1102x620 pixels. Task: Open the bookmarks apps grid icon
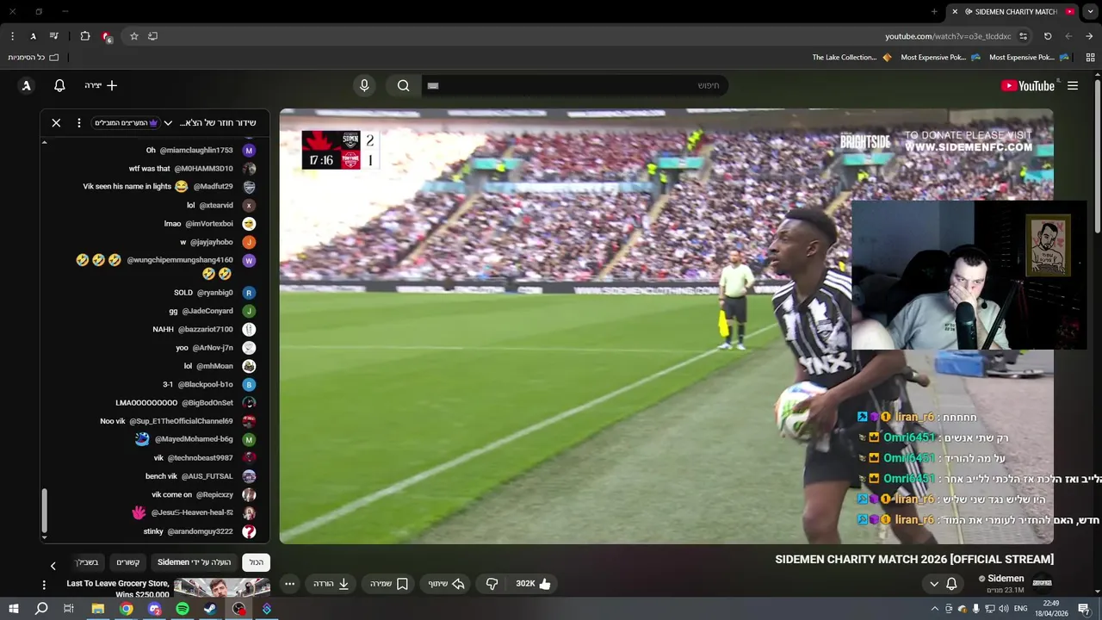click(x=1089, y=58)
